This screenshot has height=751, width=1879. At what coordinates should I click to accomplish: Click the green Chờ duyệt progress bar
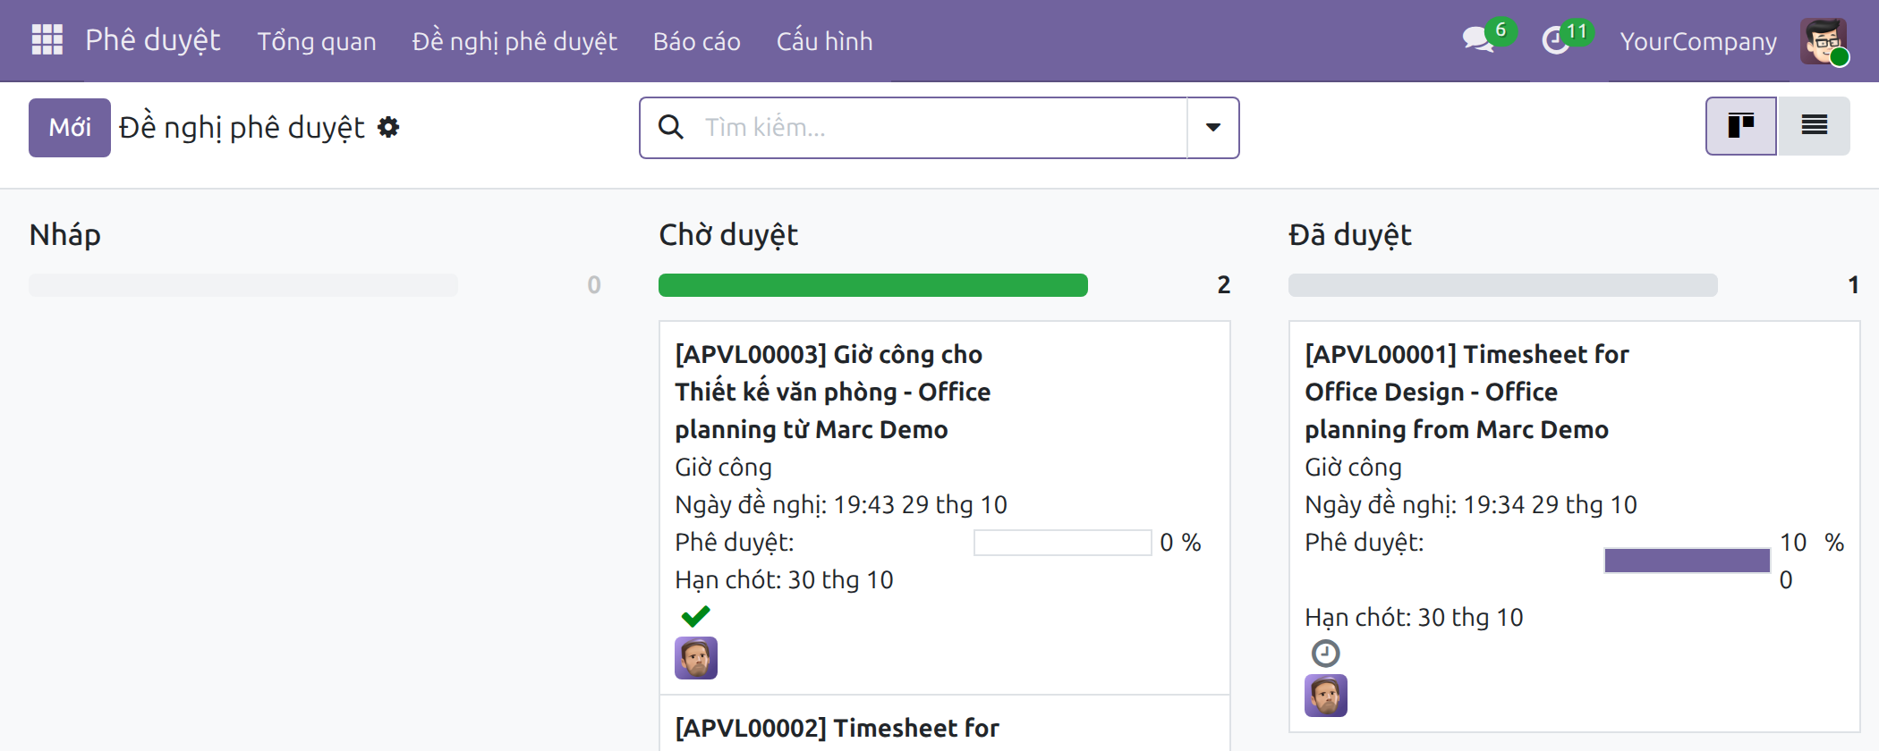coord(873,285)
